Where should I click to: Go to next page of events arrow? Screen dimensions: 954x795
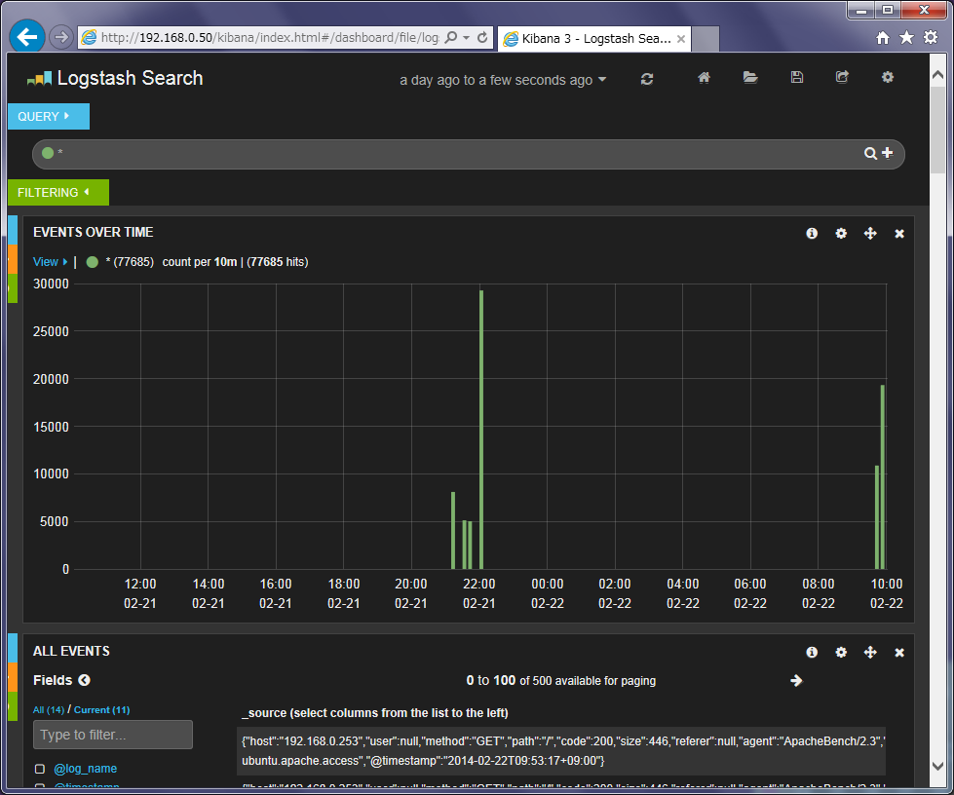pyautogui.click(x=796, y=681)
